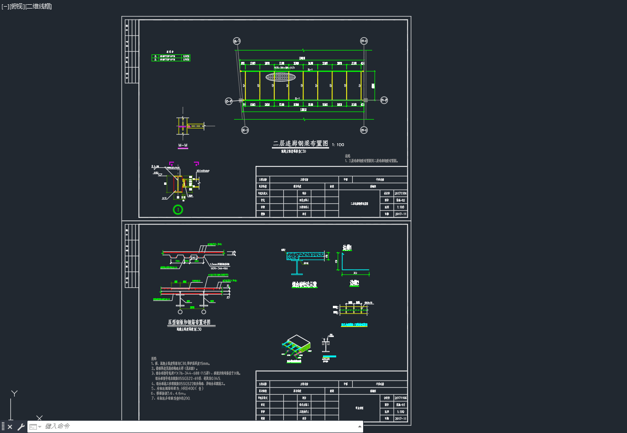Viewport: 627px width, 433px height.
Task: Open the 俯视 view controls menu
Action: coord(17,6)
